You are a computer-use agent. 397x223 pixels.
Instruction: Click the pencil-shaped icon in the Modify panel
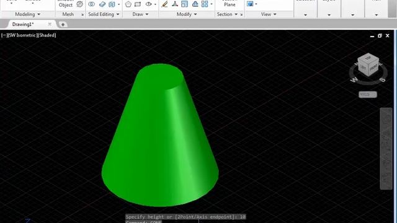pos(164,4)
